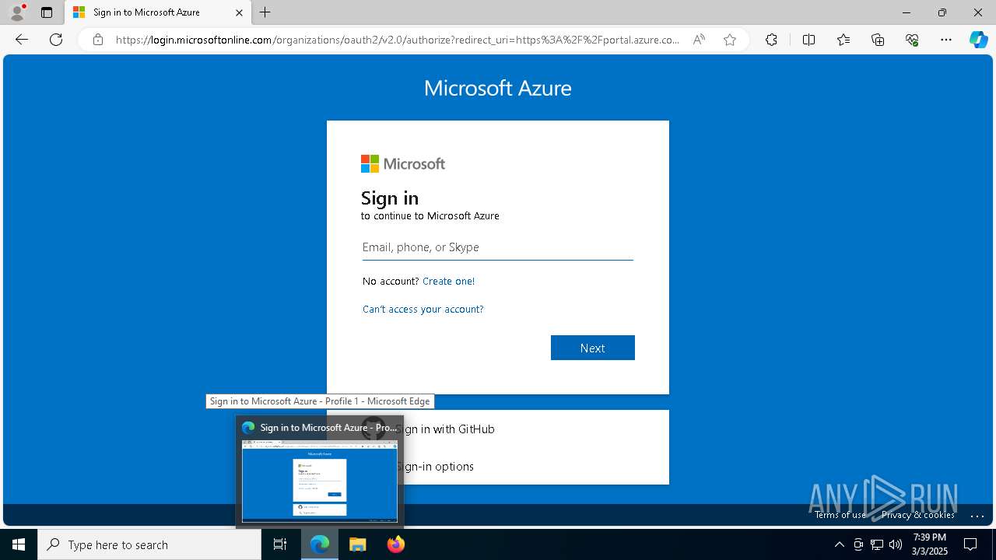996x560 pixels.
Task: Open the Edge profile avatar icon
Action: (x=16, y=12)
